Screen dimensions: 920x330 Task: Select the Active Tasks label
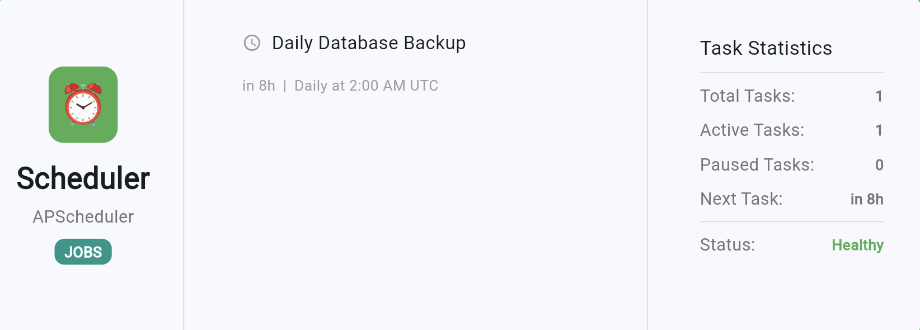[752, 130]
